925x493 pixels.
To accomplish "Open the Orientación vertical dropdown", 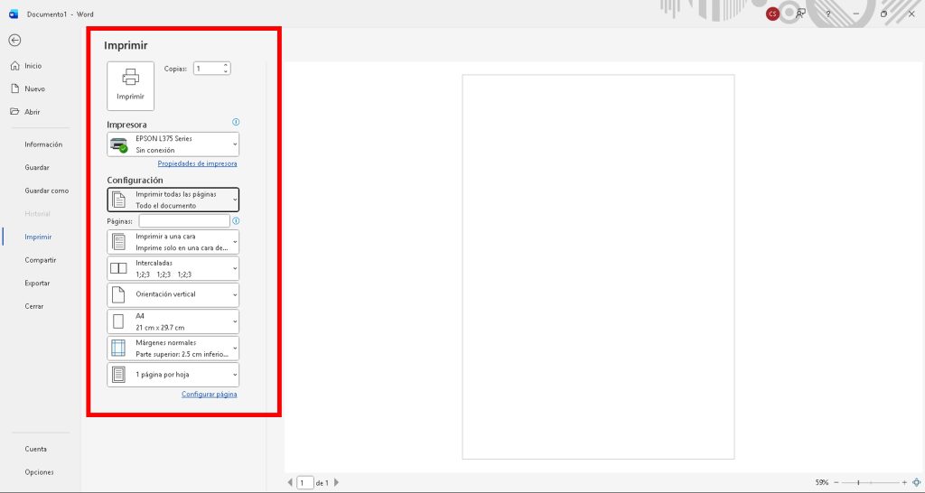I will [x=173, y=294].
